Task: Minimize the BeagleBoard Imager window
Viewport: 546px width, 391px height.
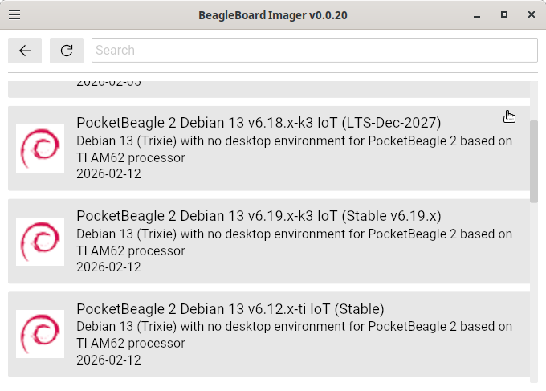Action: (x=480, y=14)
